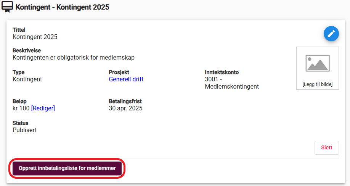Screen dimensions: 350x186
Task: Click the red Slett button
Action: (x=327, y=147)
